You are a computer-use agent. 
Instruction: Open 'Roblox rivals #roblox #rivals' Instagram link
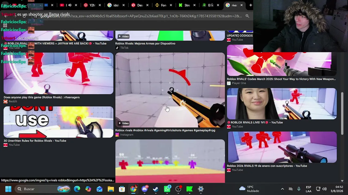coord(165,130)
